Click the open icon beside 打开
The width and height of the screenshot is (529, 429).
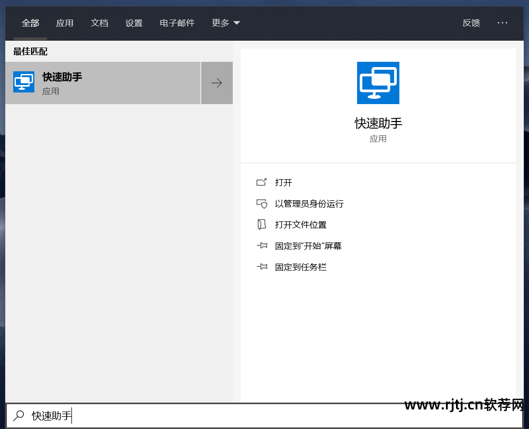(261, 182)
